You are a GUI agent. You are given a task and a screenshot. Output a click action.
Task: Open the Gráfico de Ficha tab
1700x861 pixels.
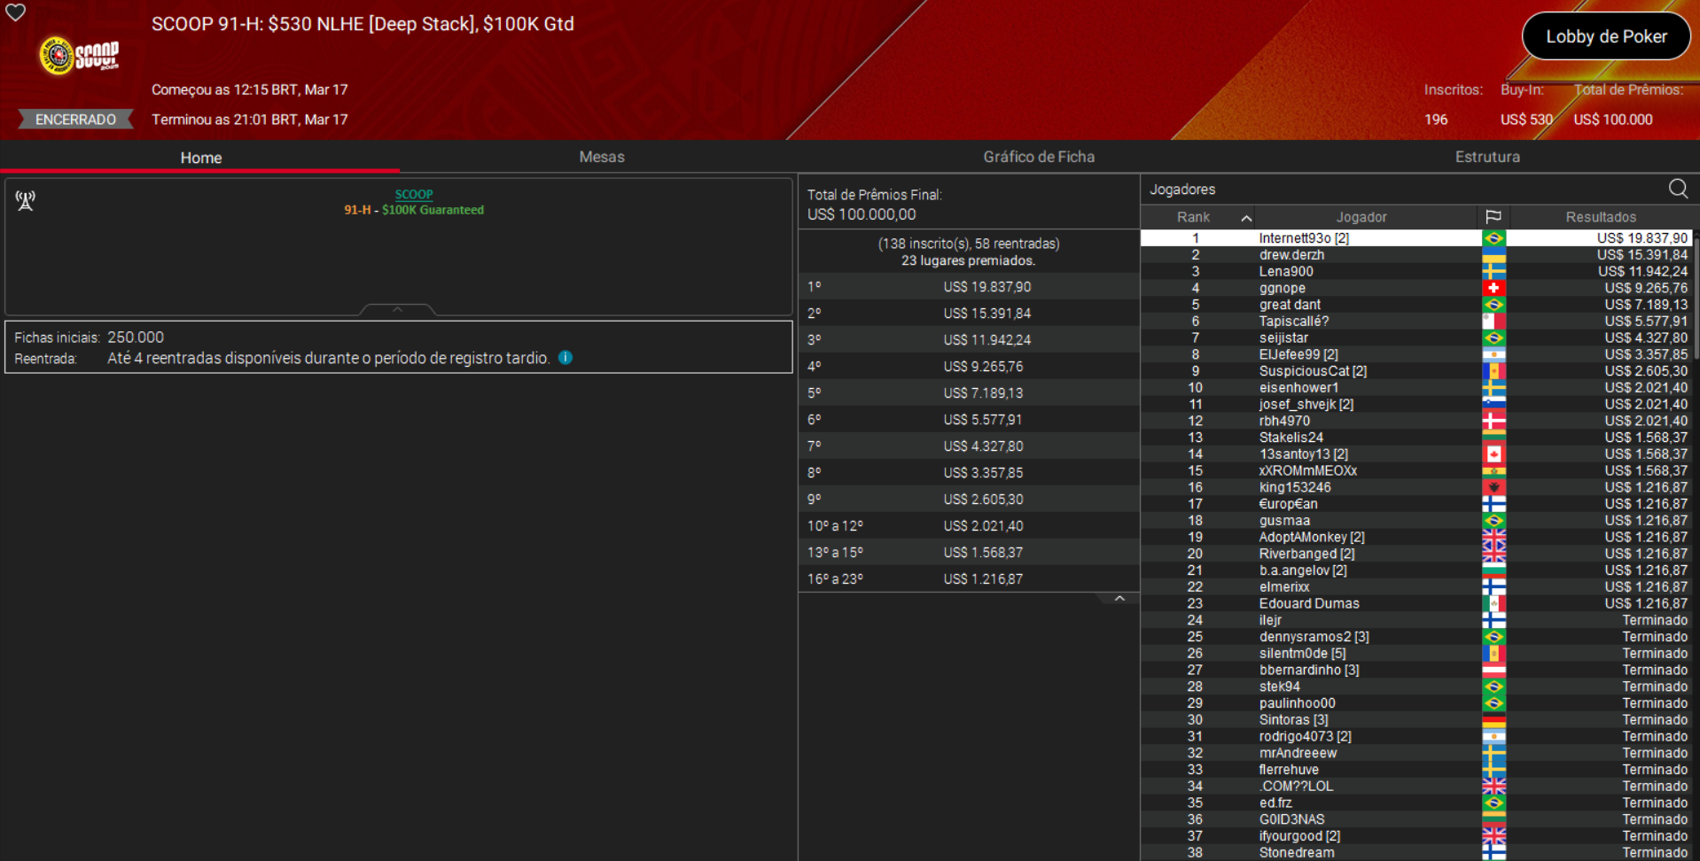[x=1039, y=157]
